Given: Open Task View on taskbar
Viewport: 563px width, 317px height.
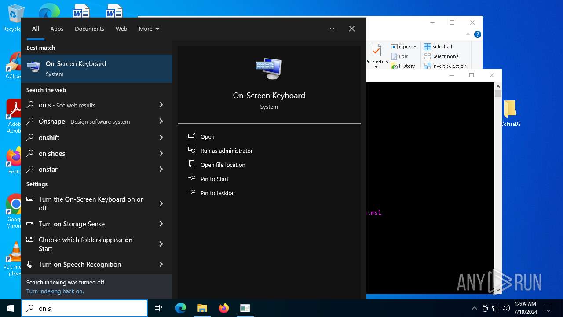Looking at the screenshot, I should [x=158, y=308].
